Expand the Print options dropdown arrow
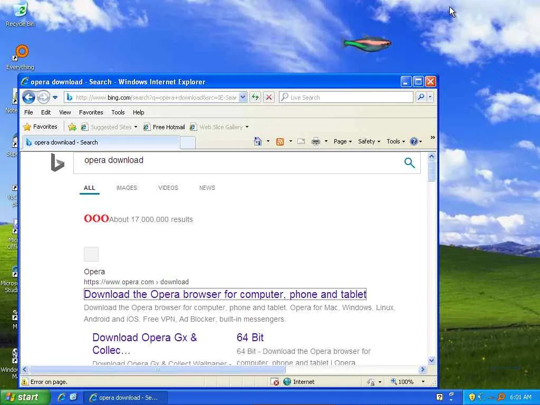Image resolution: width=540 pixels, height=405 pixels. tap(326, 141)
